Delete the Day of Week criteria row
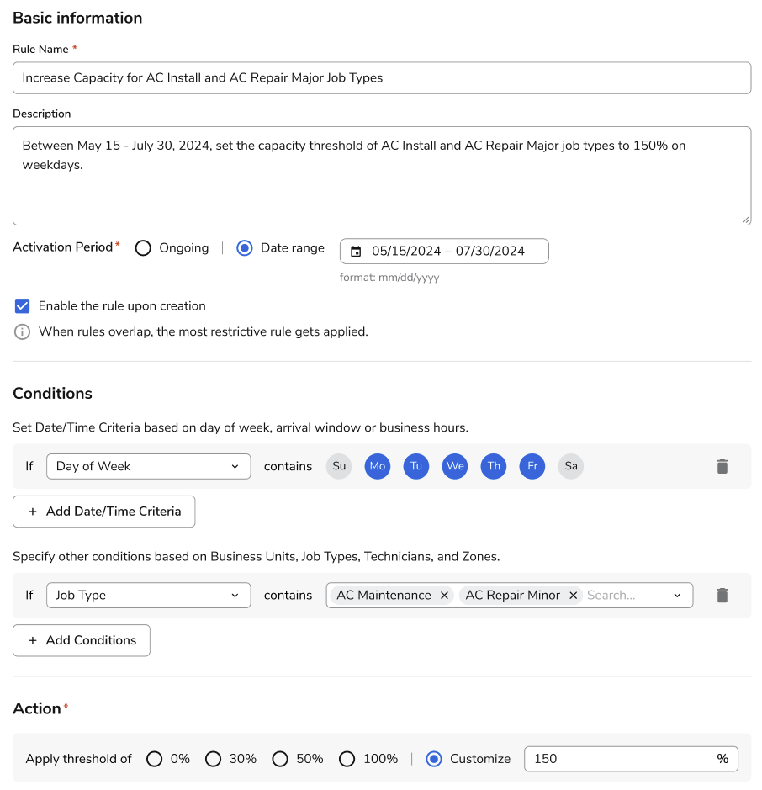762x790 pixels. click(x=722, y=466)
